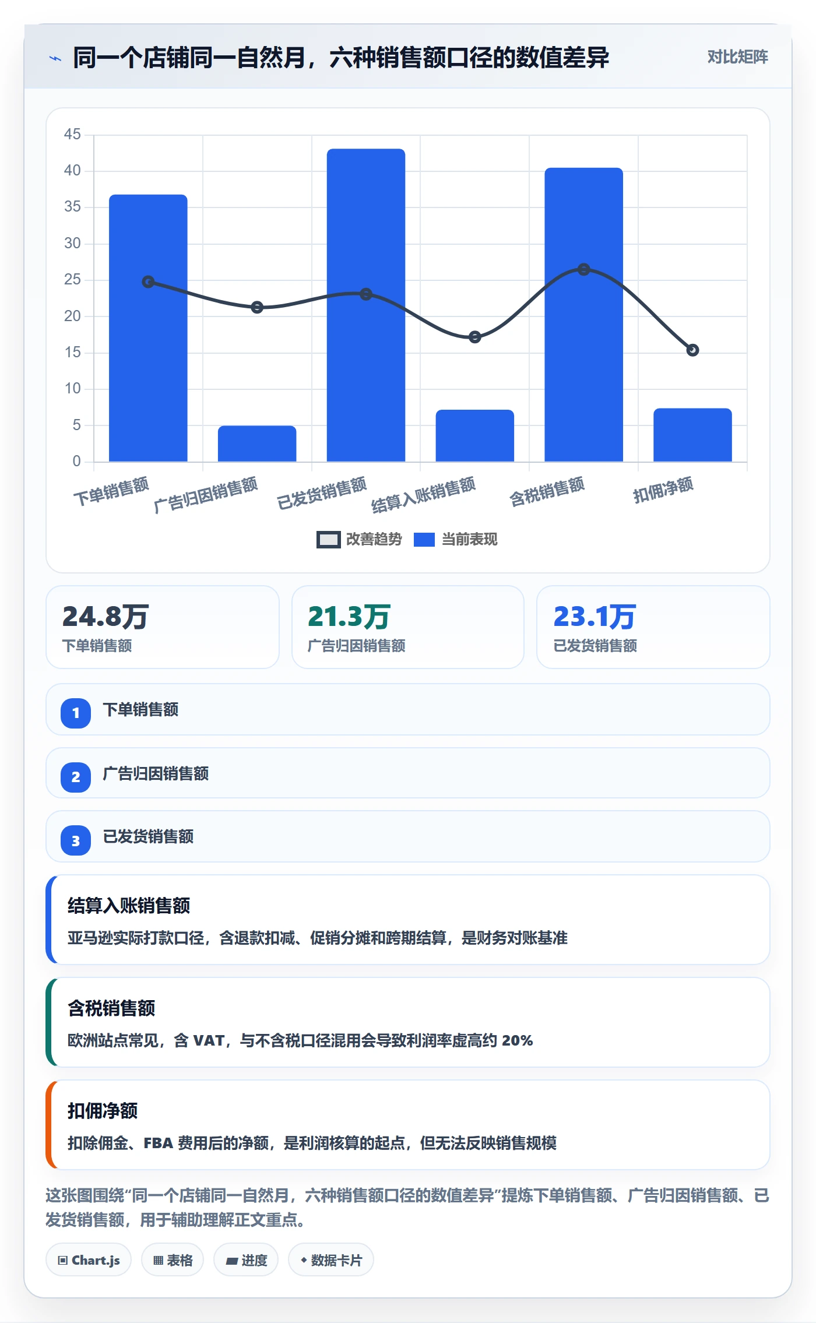
Task: Click the 广告归因销售额 bar in chart
Action: [257, 444]
